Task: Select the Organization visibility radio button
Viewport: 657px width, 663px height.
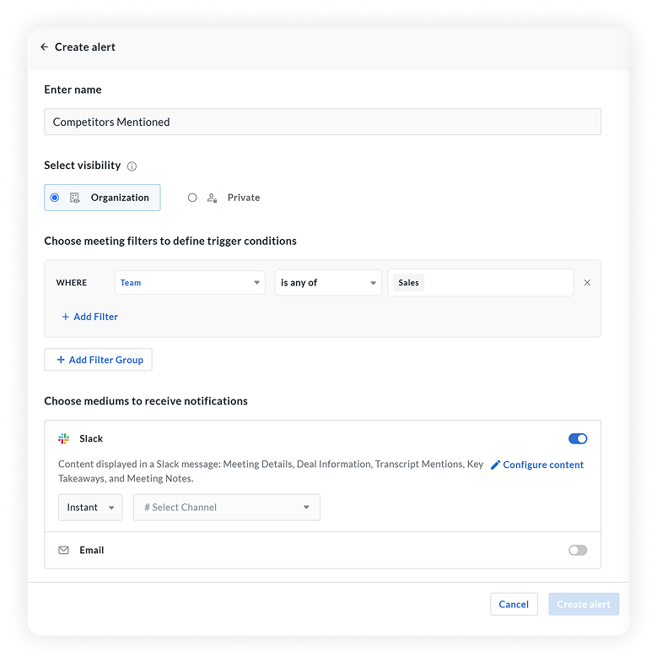Action: 55,198
